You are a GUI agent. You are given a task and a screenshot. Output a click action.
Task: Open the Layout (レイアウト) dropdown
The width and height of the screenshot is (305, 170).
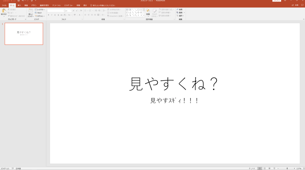click(40, 10)
